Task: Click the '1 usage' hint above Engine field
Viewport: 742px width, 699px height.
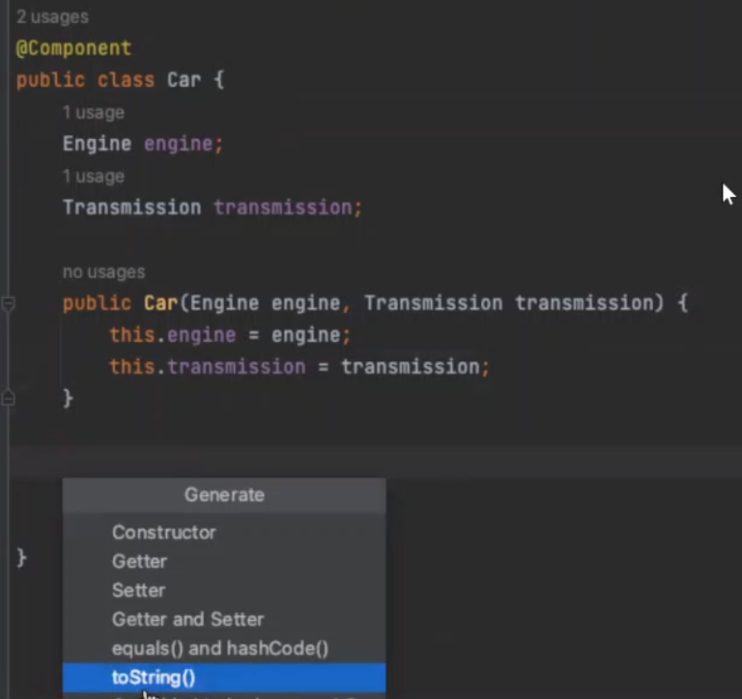Action: click(x=94, y=113)
